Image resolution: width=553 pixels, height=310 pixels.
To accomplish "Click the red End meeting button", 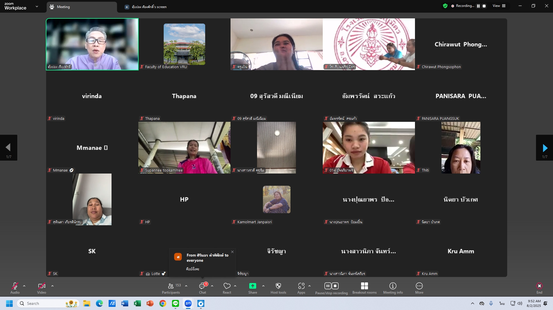I will coord(539,288).
